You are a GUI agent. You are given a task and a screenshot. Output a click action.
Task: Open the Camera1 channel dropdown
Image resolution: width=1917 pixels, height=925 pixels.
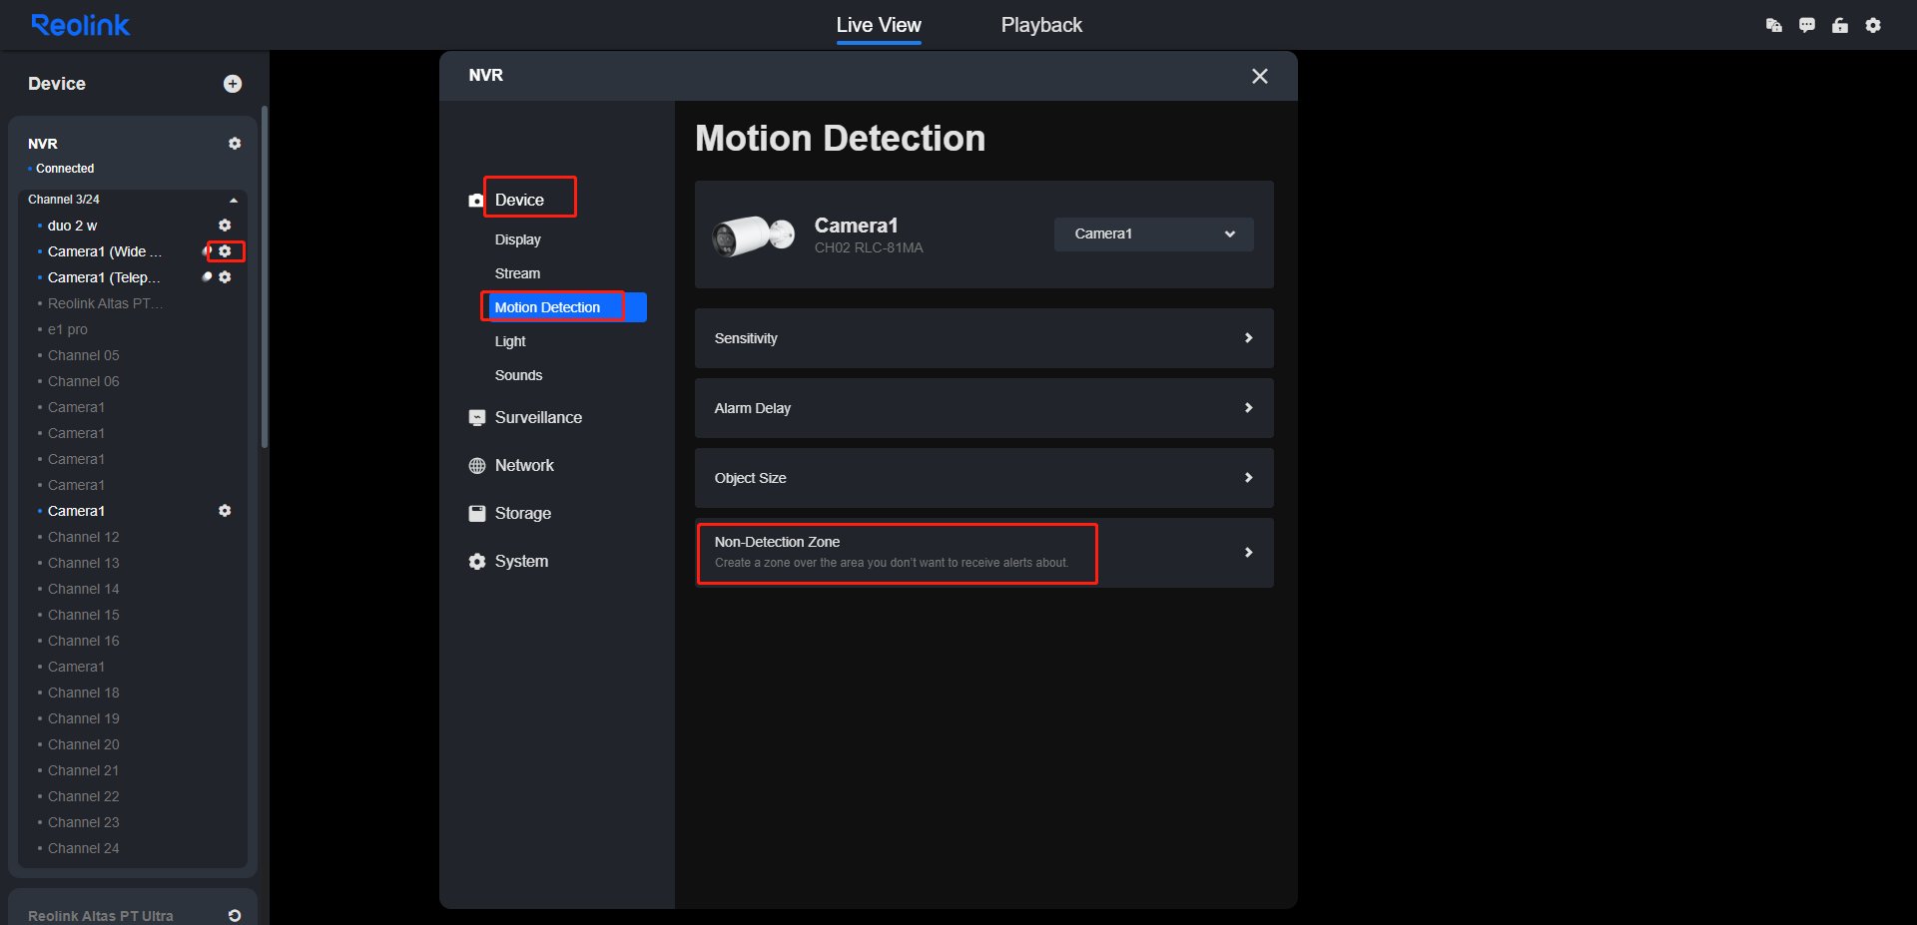click(x=1154, y=234)
